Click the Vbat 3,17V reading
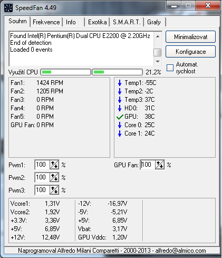This screenshot has height=258, width=222. tap(102, 229)
